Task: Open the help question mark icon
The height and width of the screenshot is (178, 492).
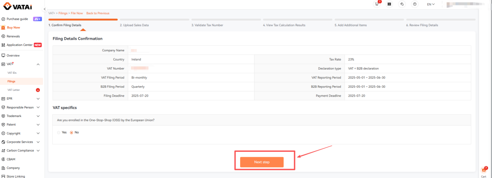Action: [x=415, y=4]
